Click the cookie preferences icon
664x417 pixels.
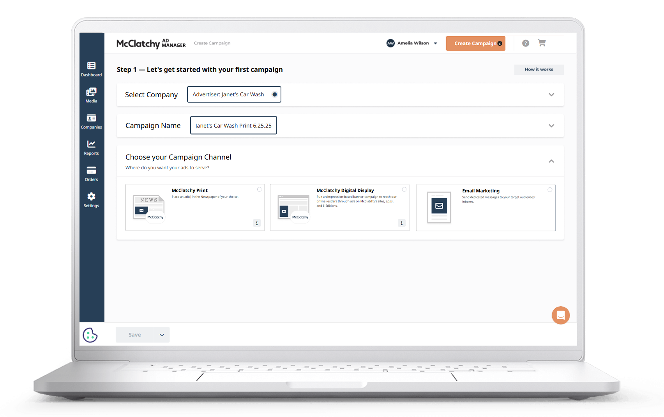90,335
